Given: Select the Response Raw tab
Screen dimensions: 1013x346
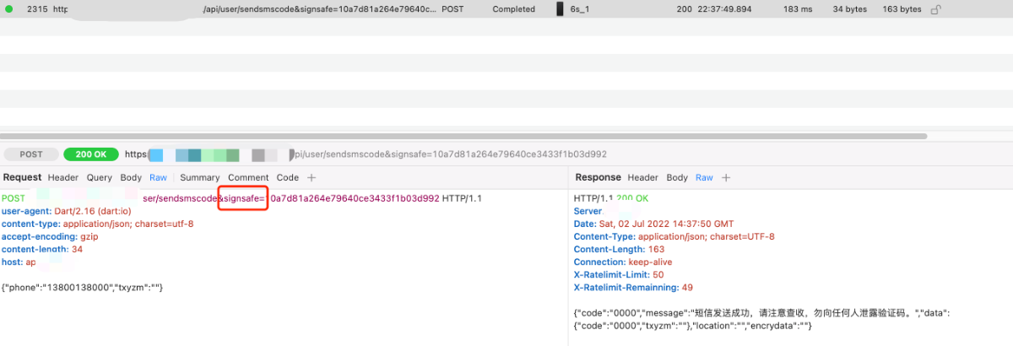Looking at the screenshot, I should 704,178.
